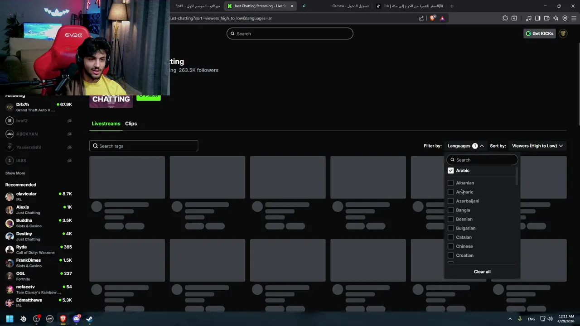Click the Brave Rewards triangle icon
The image size is (580, 326).
pos(442,18)
